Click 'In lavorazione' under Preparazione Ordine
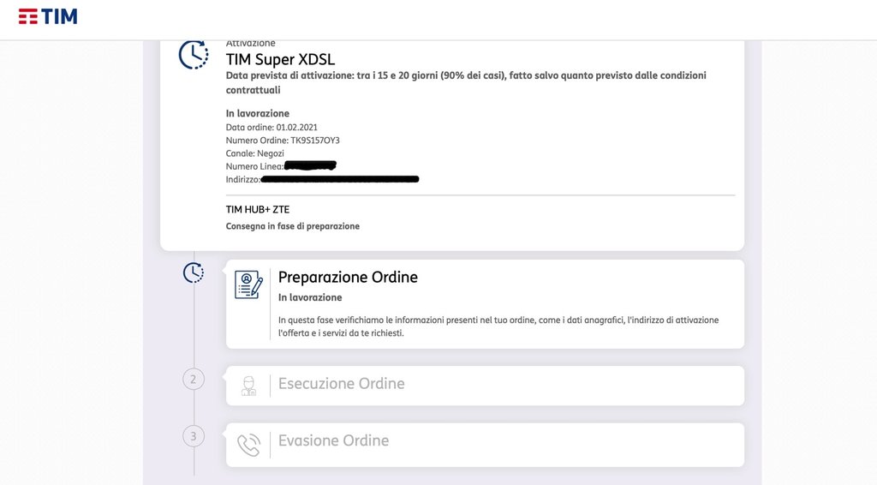The width and height of the screenshot is (877, 485). coord(310,297)
